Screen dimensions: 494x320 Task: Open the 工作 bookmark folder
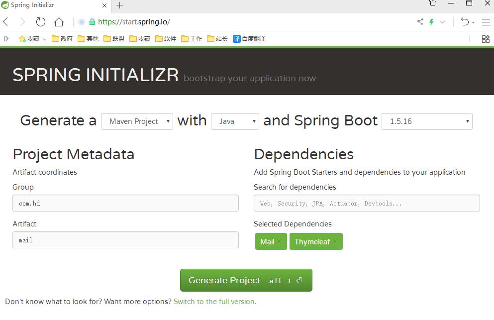click(191, 39)
